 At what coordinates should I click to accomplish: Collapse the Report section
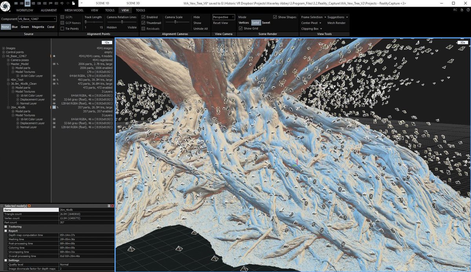point(5,231)
